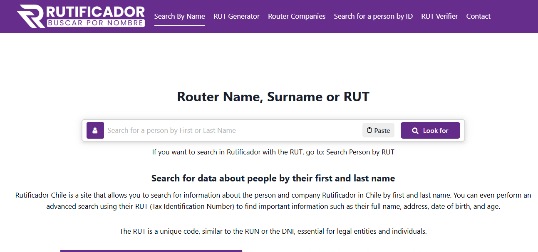Focus the name search input field
The image size is (538, 252).
pos(233,130)
